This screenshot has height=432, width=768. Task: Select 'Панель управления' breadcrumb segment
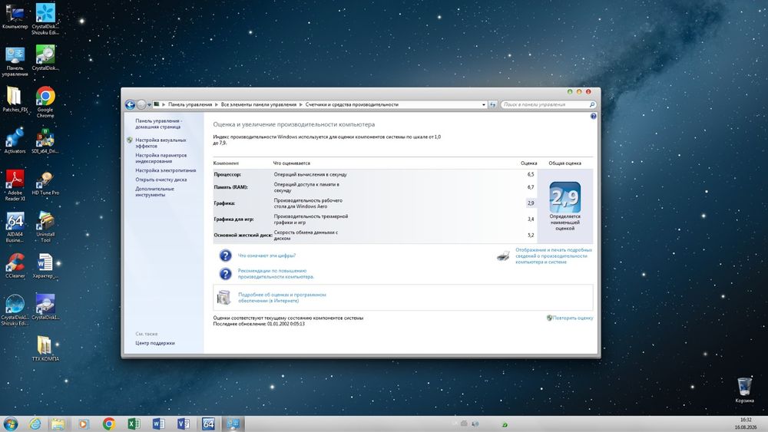coord(190,104)
